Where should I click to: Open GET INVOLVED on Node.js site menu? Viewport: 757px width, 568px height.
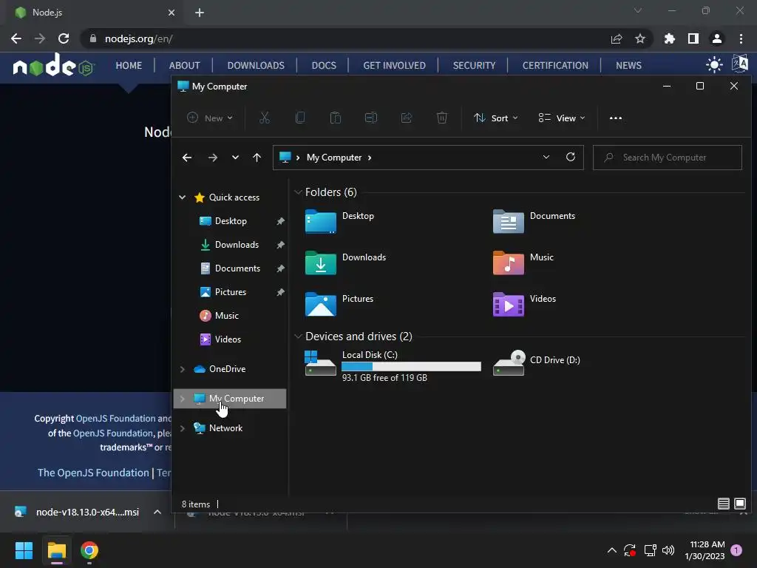point(394,65)
